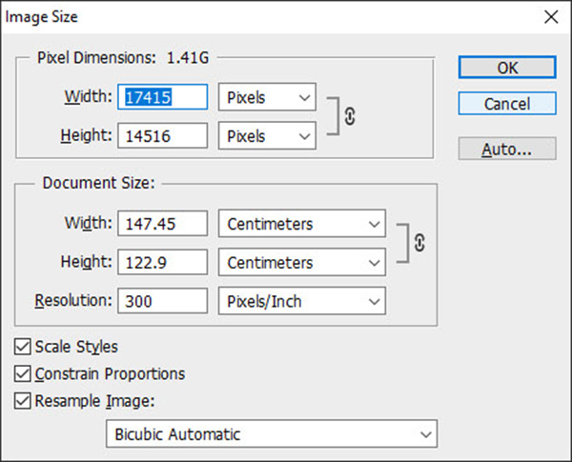Click the Auto... button
This screenshot has height=462, width=572.
coord(507,149)
